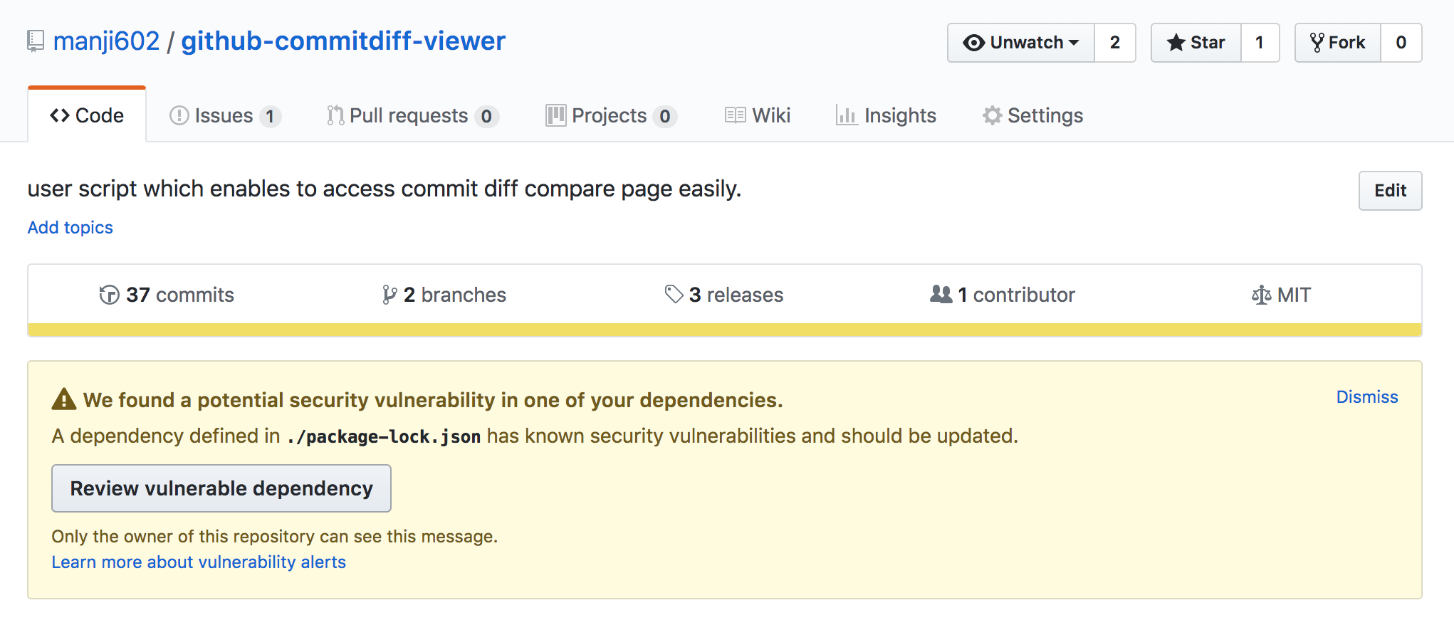Select the Code tab
The image size is (1454, 625).
click(87, 115)
